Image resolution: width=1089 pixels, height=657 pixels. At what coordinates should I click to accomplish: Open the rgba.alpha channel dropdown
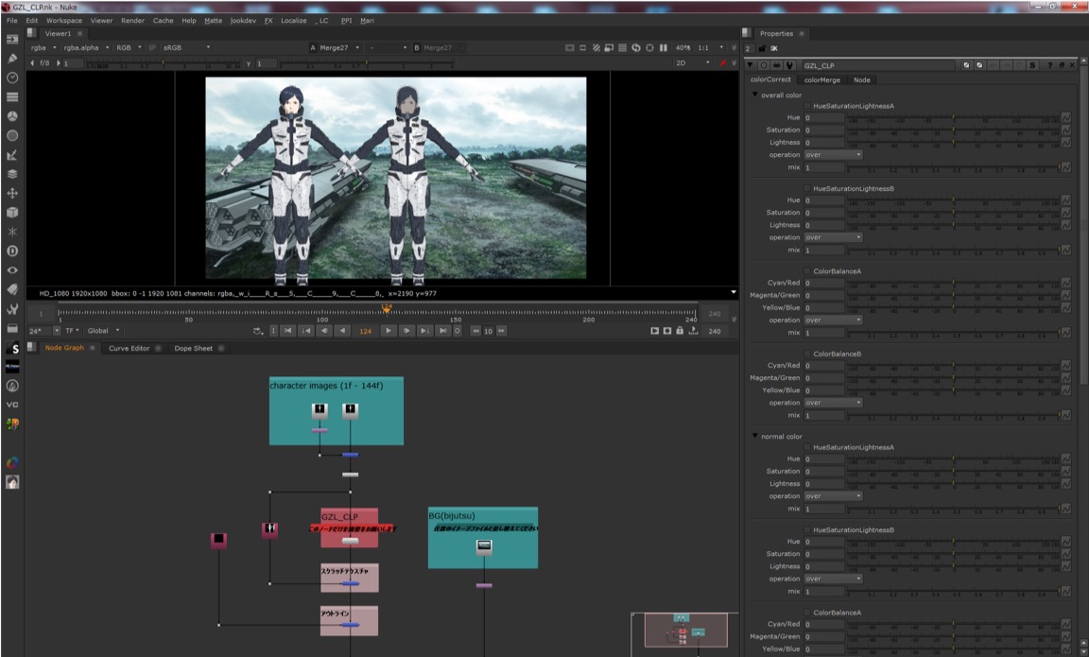point(86,48)
